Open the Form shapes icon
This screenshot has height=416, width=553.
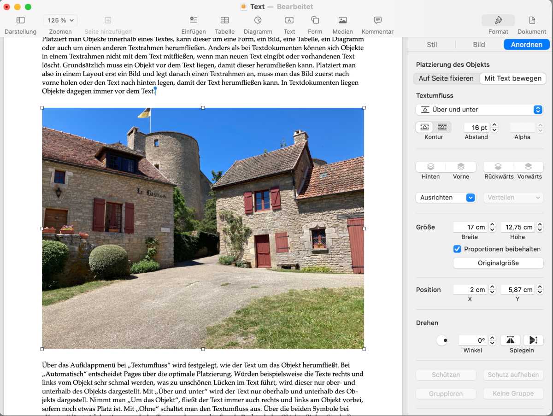pos(315,20)
